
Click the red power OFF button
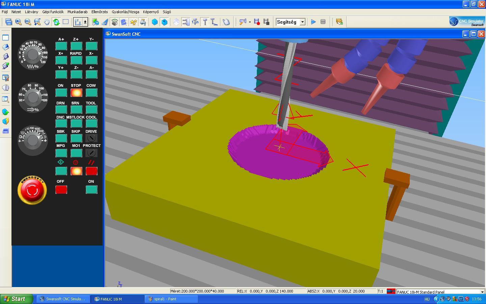(x=61, y=189)
